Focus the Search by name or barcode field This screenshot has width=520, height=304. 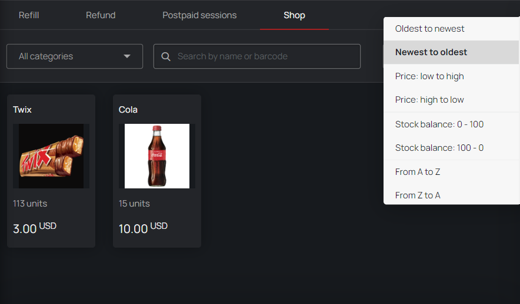coord(256,56)
